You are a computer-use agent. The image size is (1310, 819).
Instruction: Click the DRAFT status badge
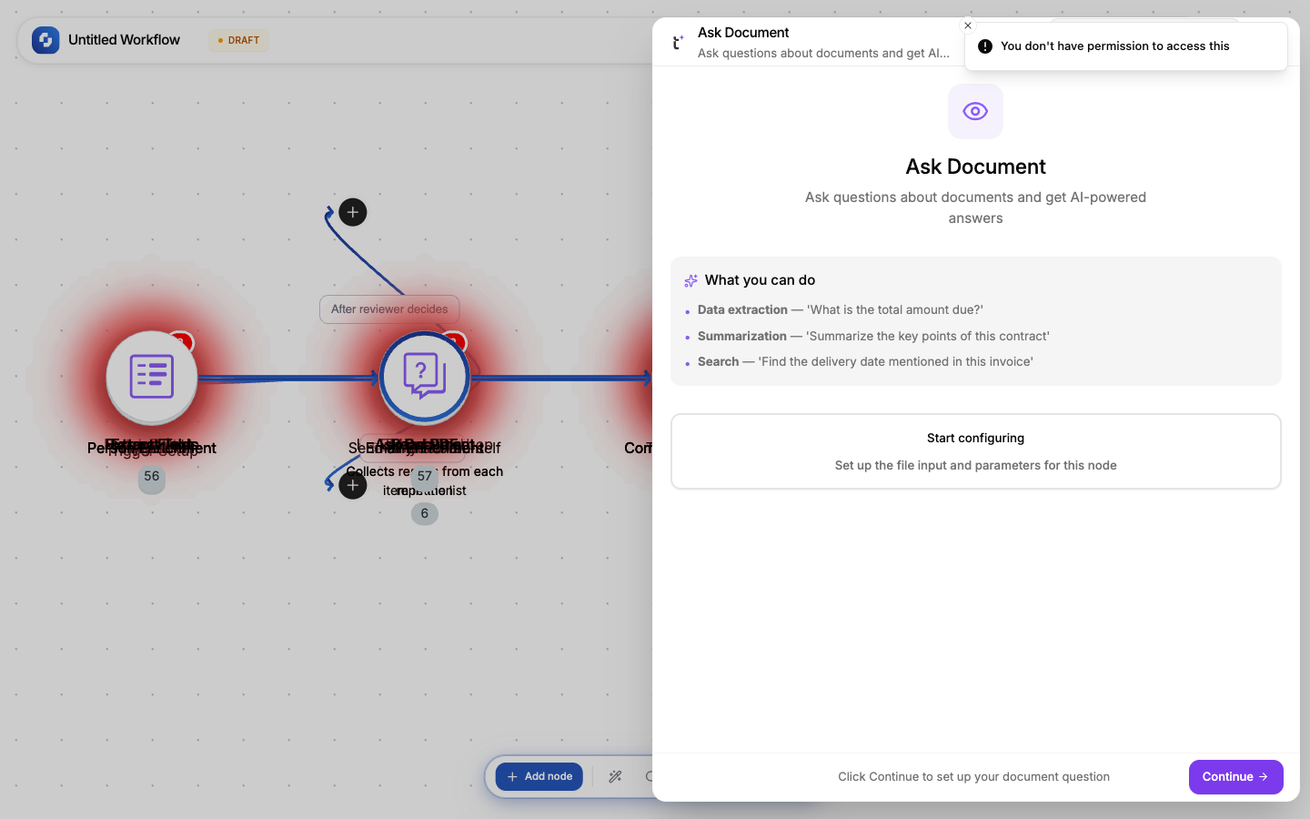tap(238, 40)
